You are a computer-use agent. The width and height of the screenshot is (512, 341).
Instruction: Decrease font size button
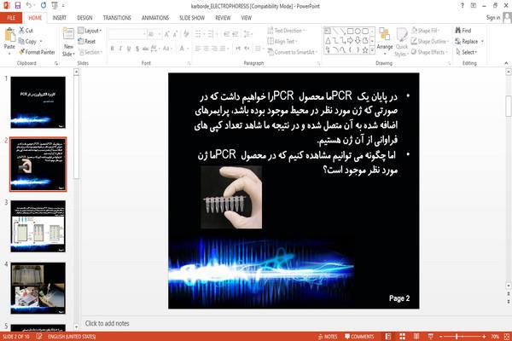click(175, 34)
